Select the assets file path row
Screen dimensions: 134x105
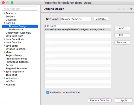[x=78, y=29]
